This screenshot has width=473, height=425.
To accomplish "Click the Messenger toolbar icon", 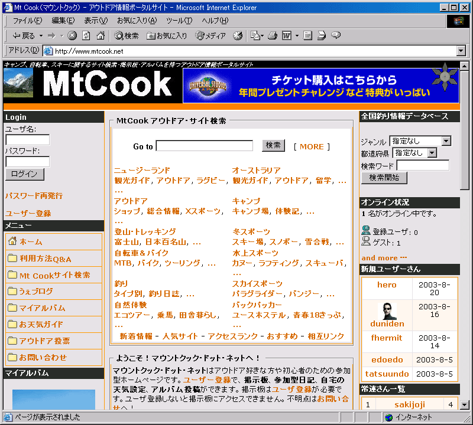I will pyautogui.click(x=336, y=35).
